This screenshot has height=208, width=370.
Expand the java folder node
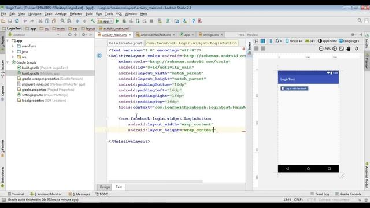13,51
